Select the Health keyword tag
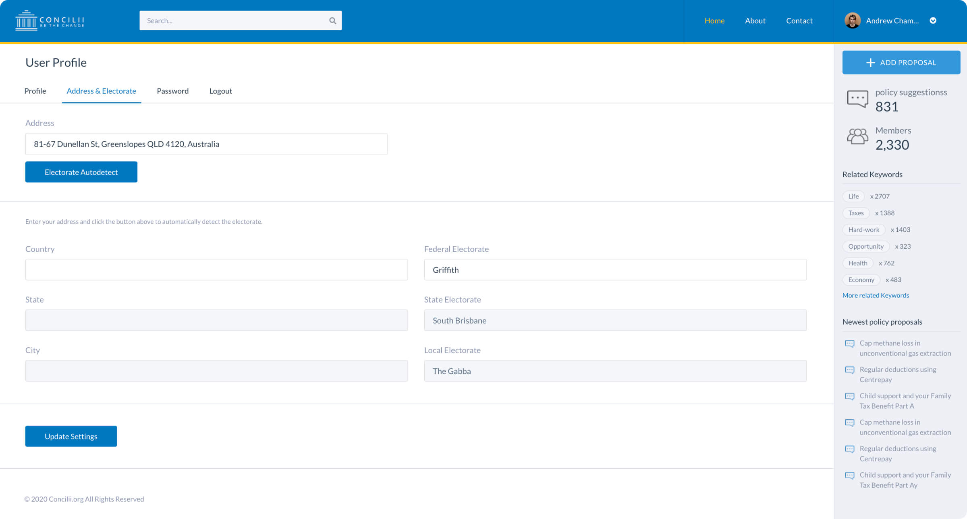The height and width of the screenshot is (519, 967). pyautogui.click(x=857, y=263)
